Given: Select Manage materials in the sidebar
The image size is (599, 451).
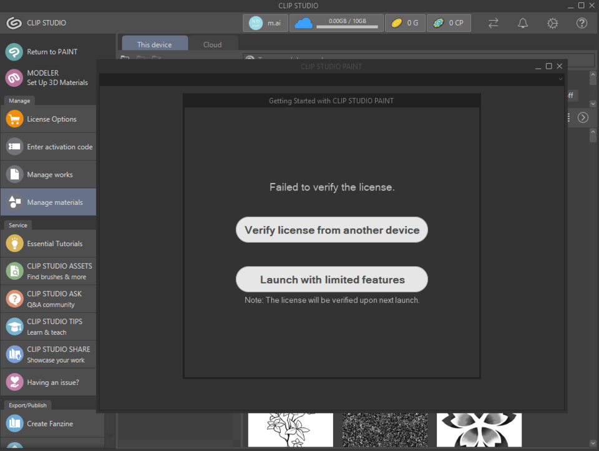Looking at the screenshot, I should click(x=49, y=202).
